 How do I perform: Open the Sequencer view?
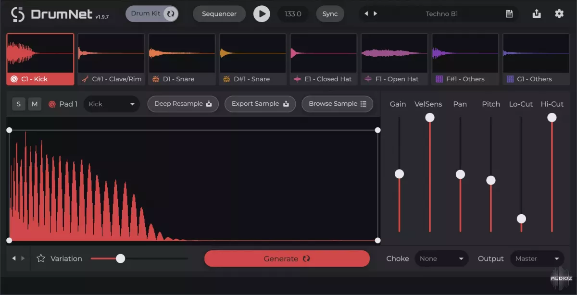[219, 14]
